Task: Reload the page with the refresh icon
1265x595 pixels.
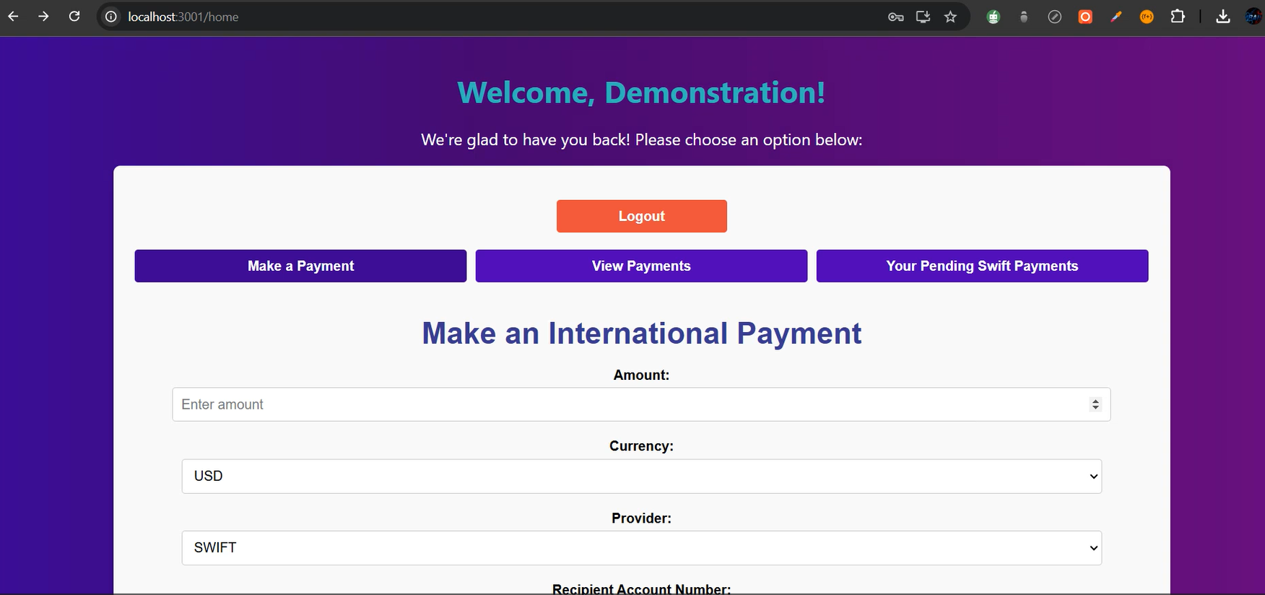Action: pos(74,16)
